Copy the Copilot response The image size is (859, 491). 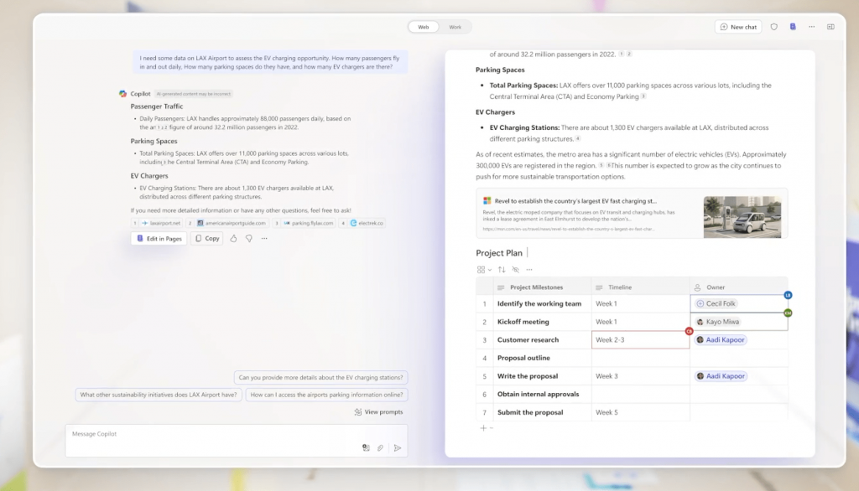click(x=207, y=239)
